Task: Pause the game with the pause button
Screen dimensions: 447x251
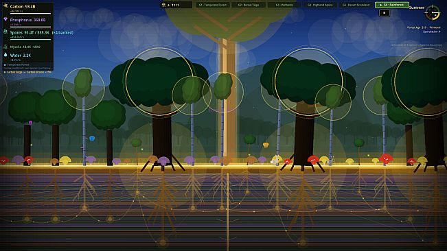Action: (385, 13)
